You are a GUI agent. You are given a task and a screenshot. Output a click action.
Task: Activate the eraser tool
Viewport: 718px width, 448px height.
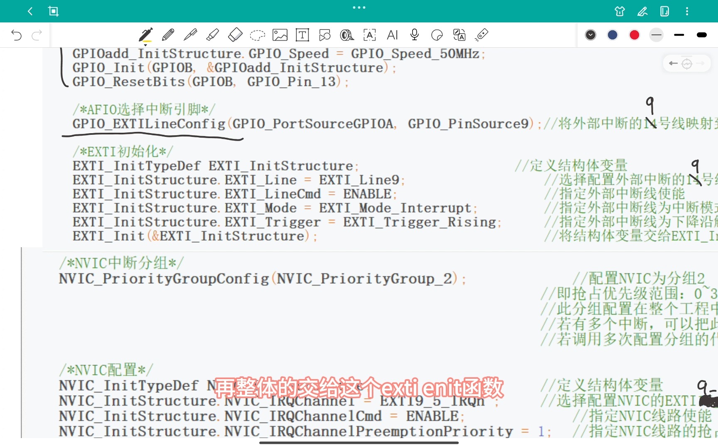pyautogui.click(x=235, y=35)
